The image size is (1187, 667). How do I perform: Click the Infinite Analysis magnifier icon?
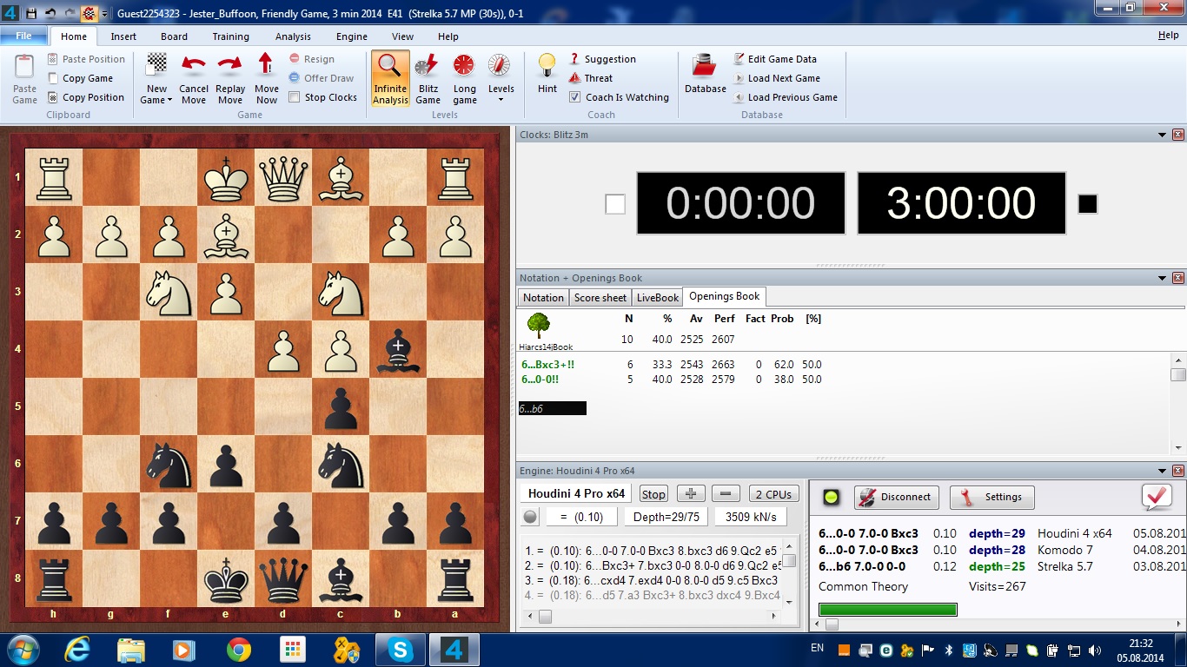click(390, 66)
